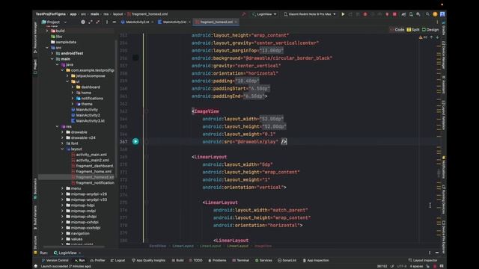Open the LoginView run configuration dropdown

click(x=264, y=14)
